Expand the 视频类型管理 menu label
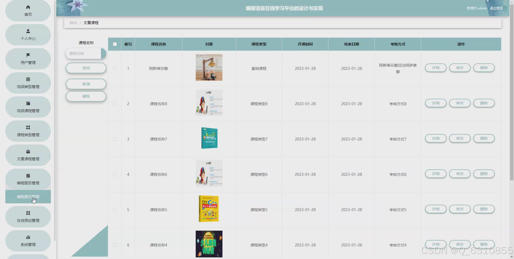The width and height of the screenshot is (514, 259). pos(28,87)
